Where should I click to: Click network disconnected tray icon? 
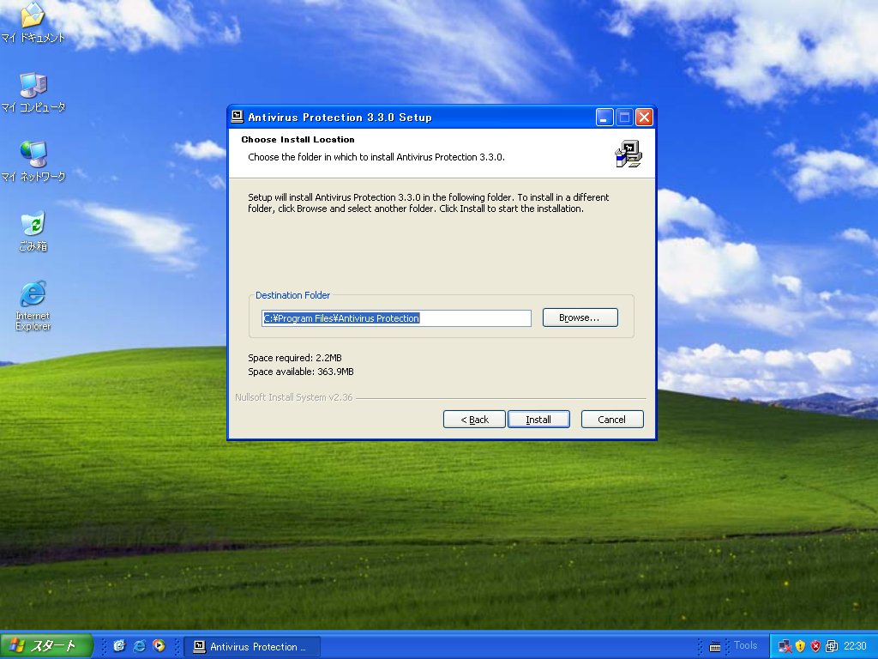(x=785, y=647)
